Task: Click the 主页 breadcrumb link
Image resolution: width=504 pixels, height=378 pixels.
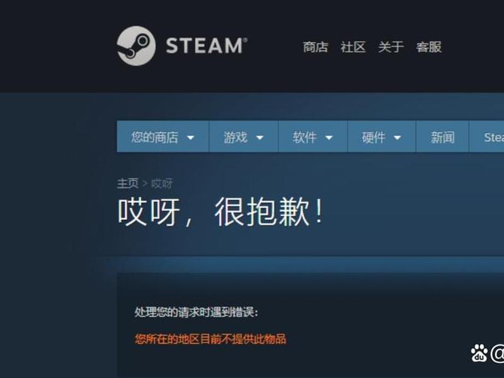Action: pos(128,183)
